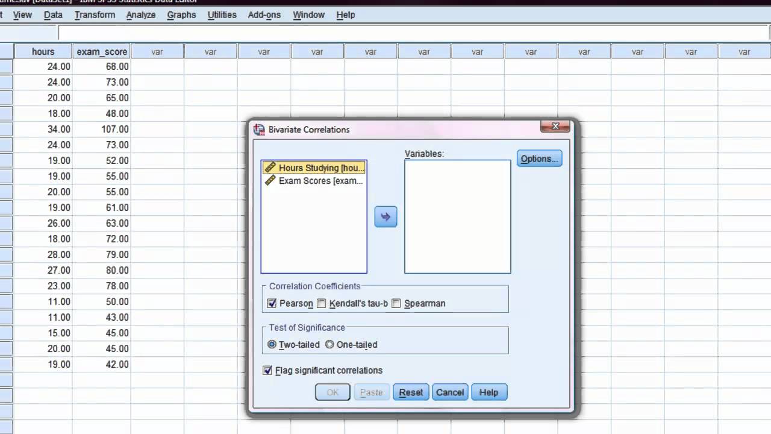
Task: Select hours cell showing 15.00
Action: (43, 333)
